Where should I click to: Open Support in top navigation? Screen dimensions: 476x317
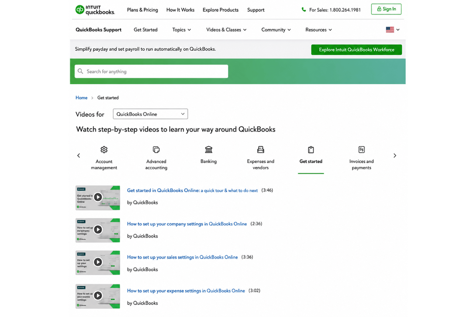tap(256, 10)
